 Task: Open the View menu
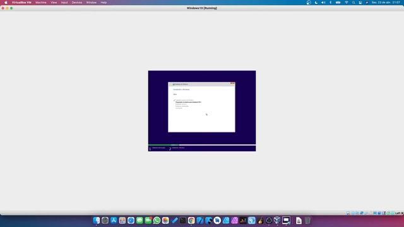point(54,3)
